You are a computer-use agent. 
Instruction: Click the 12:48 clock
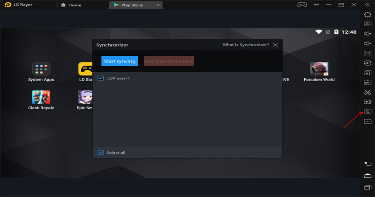[x=349, y=32]
